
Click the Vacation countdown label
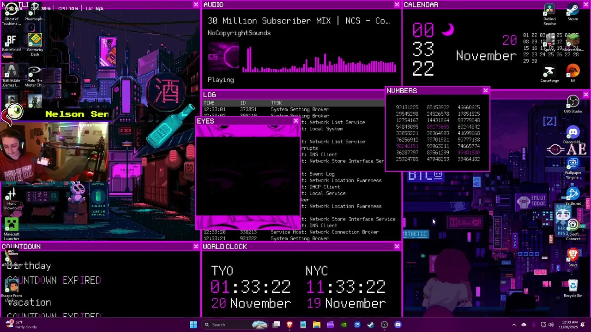(29, 302)
